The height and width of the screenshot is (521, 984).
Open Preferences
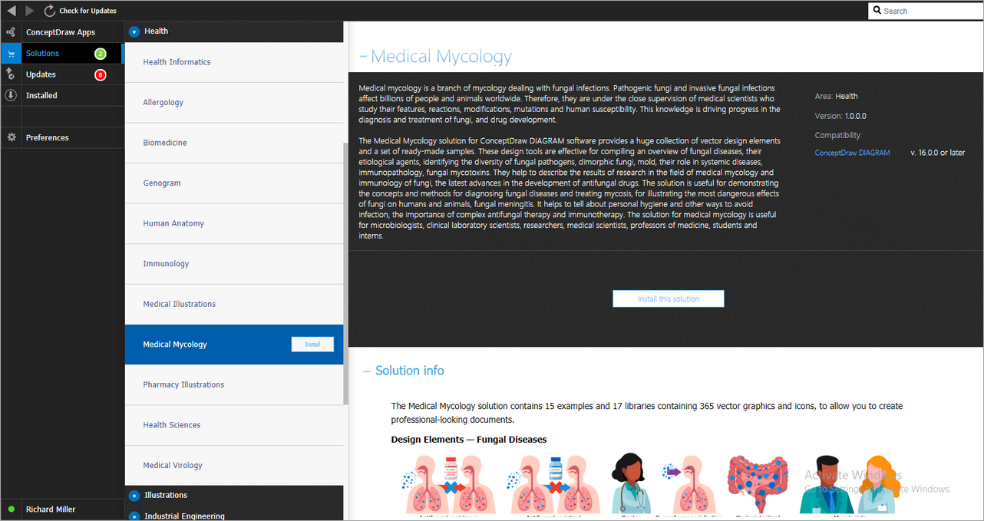[x=61, y=137]
